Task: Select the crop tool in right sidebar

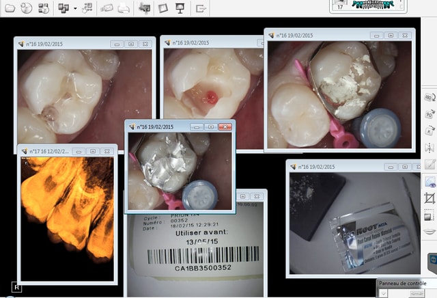Action: (x=429, y=198)
